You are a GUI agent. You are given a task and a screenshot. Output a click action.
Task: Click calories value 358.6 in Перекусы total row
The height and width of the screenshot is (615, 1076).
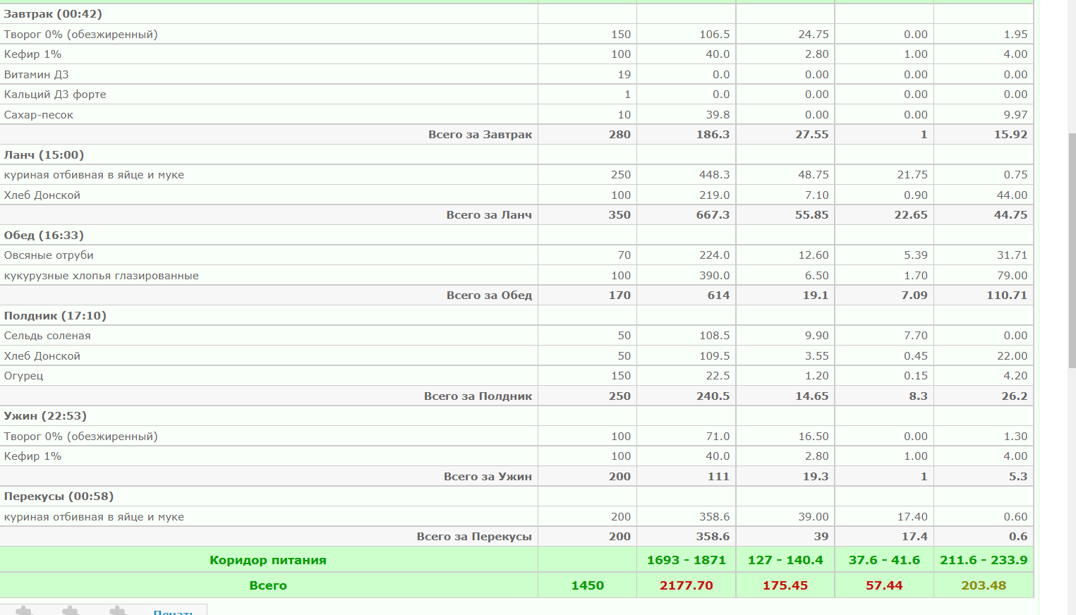pyautogui.click(x=713, y=536)
